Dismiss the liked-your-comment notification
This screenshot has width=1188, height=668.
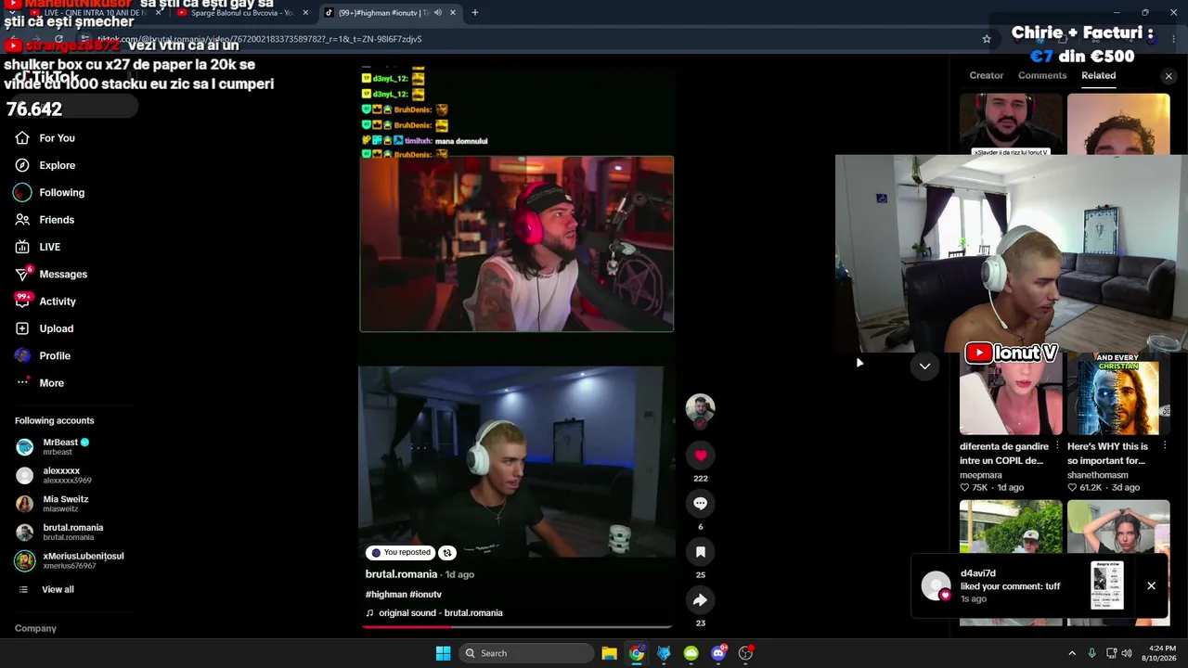[1151, 585]
